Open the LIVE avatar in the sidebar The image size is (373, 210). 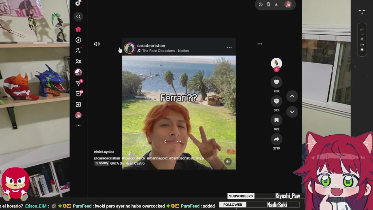click(78, 72)
